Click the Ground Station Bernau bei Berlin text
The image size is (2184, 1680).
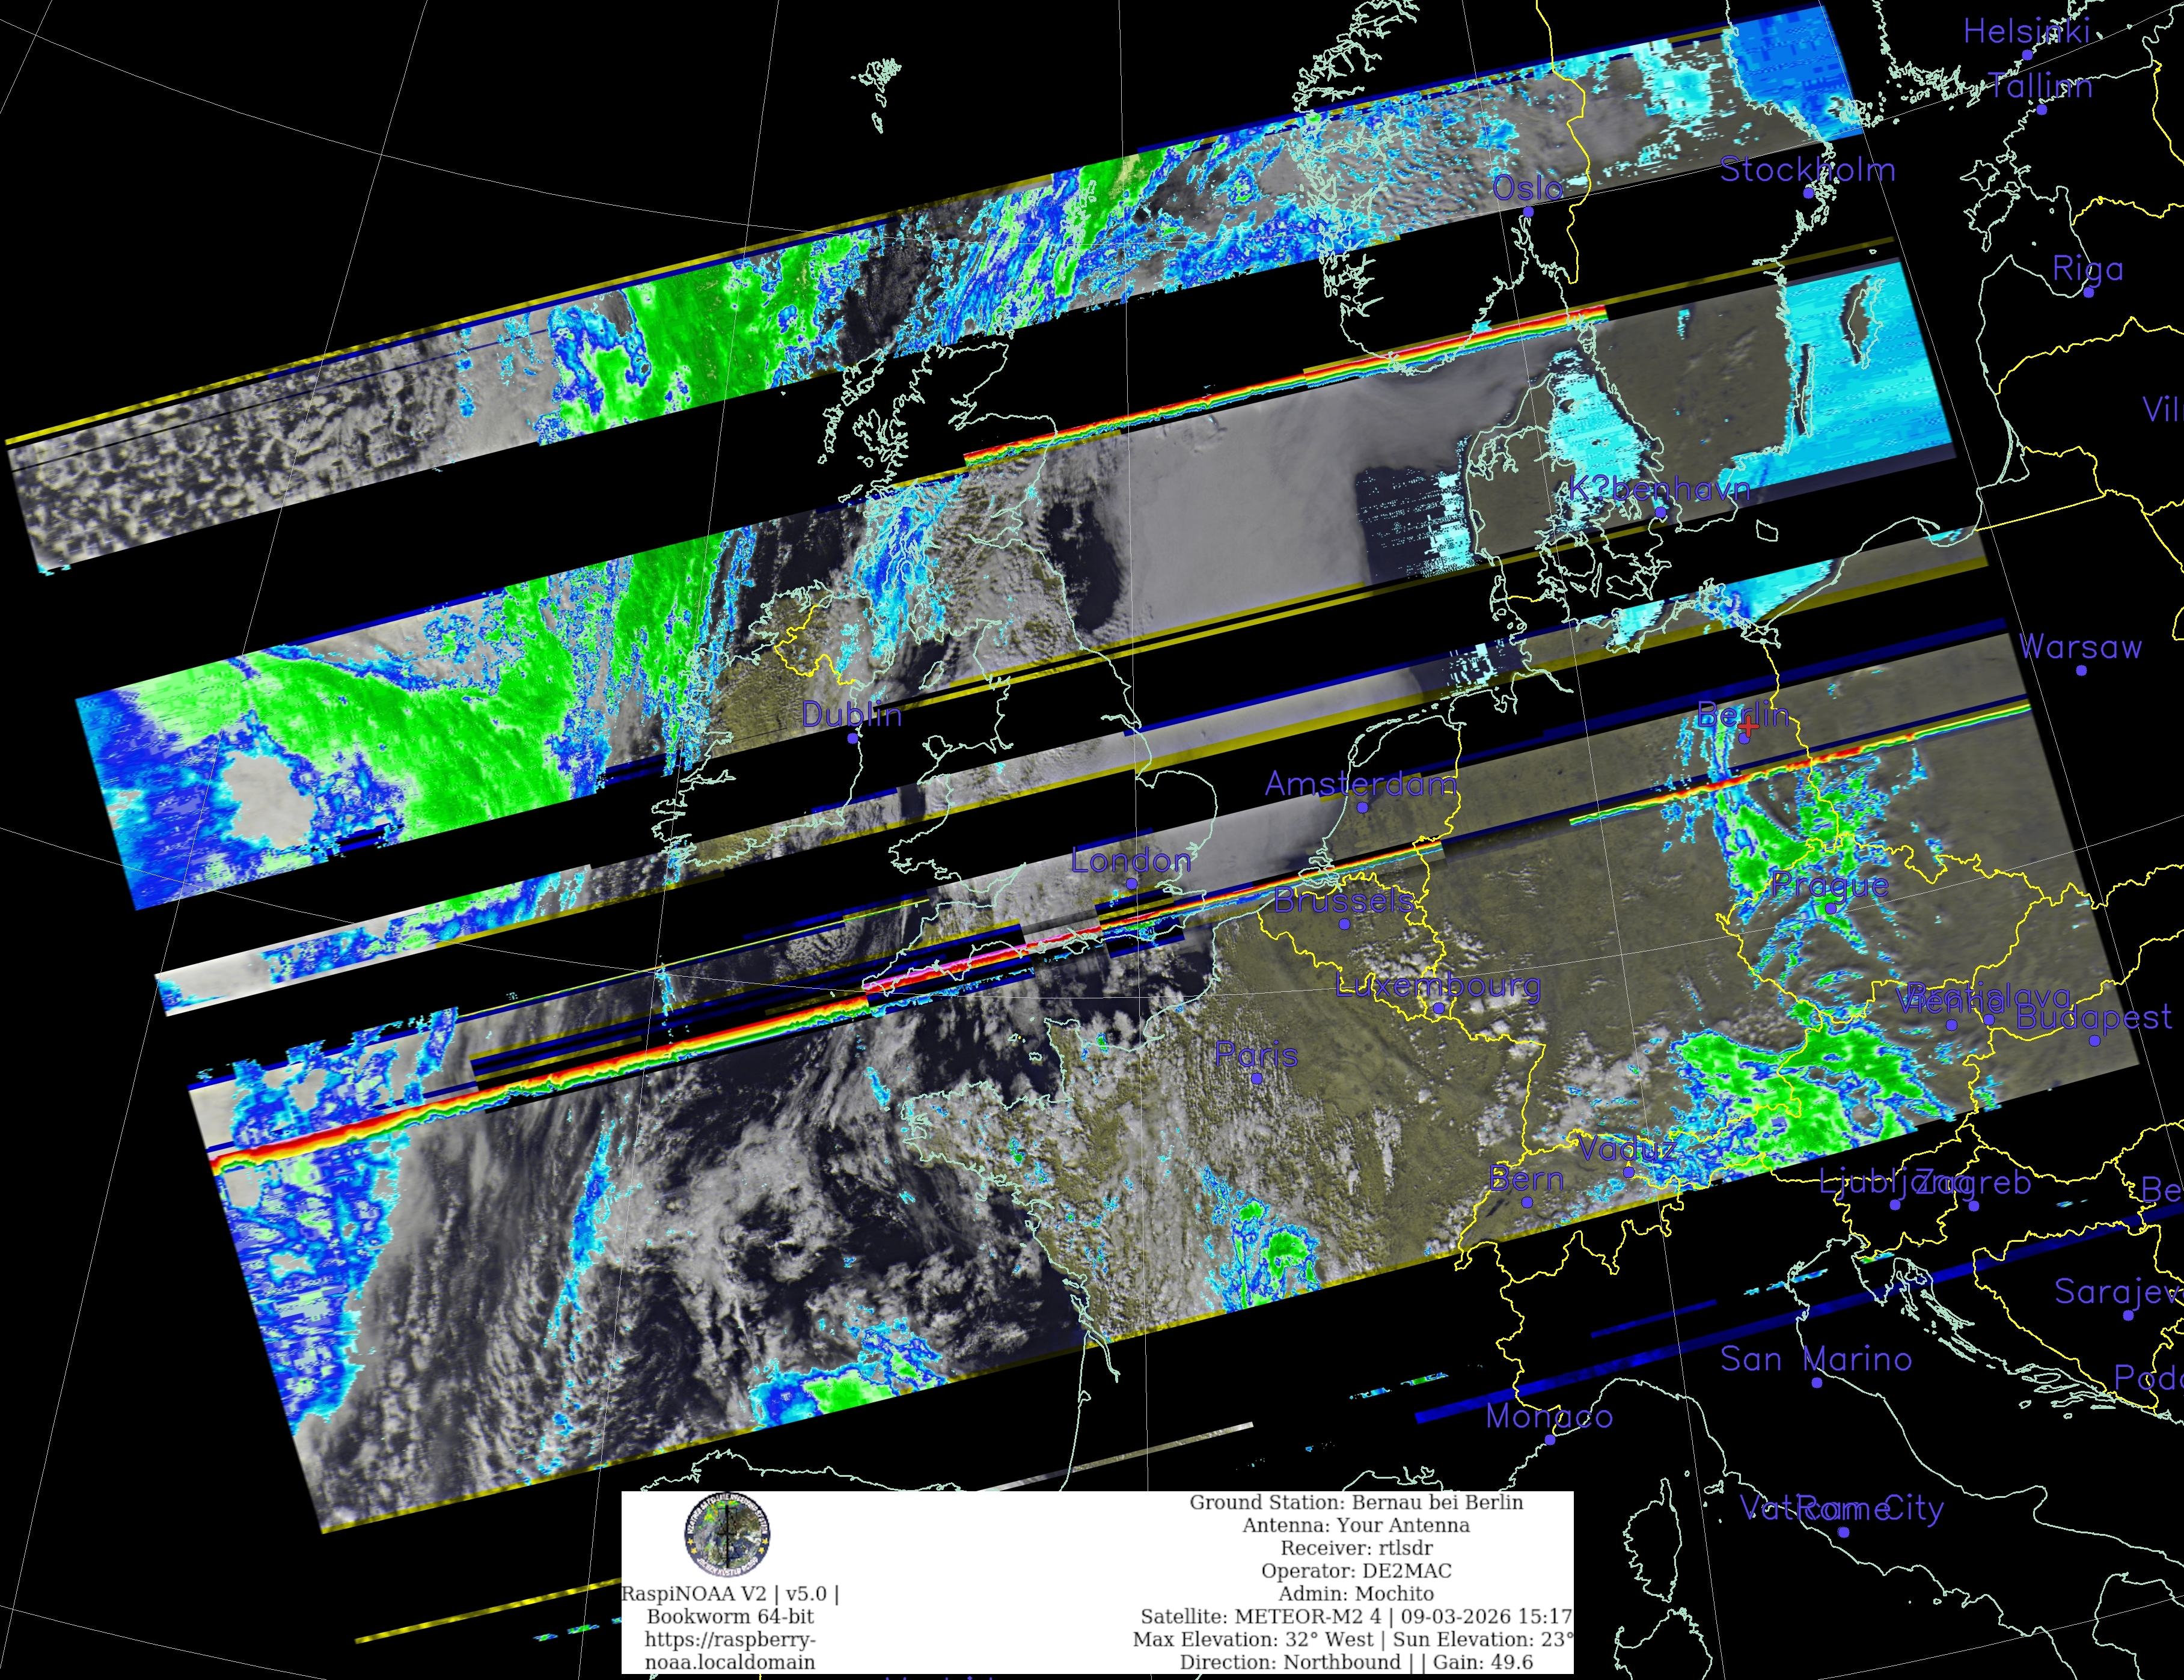click(x=1356, y=1502)
